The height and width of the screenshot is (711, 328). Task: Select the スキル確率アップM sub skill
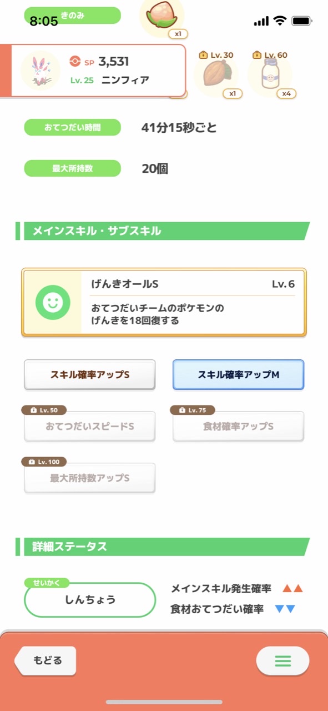pos(239,375)
